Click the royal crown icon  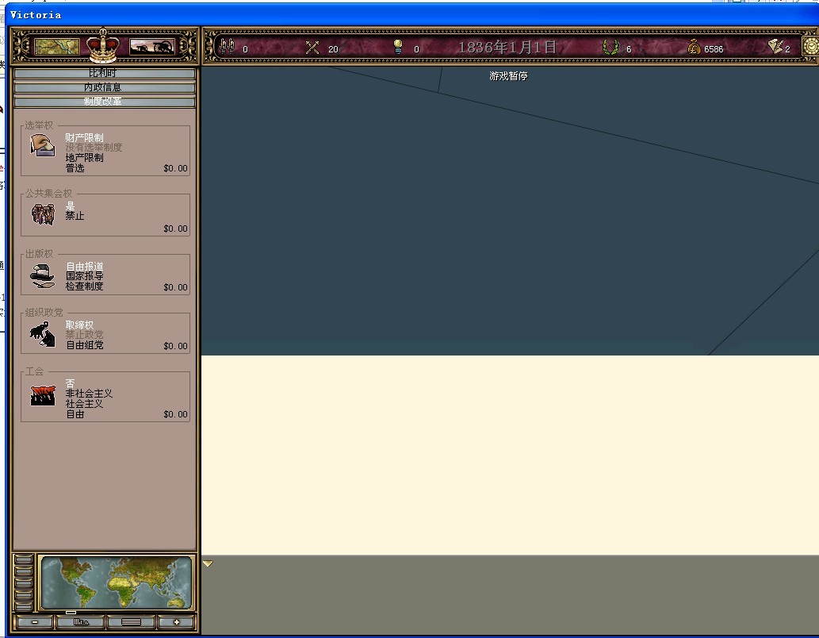103,45
